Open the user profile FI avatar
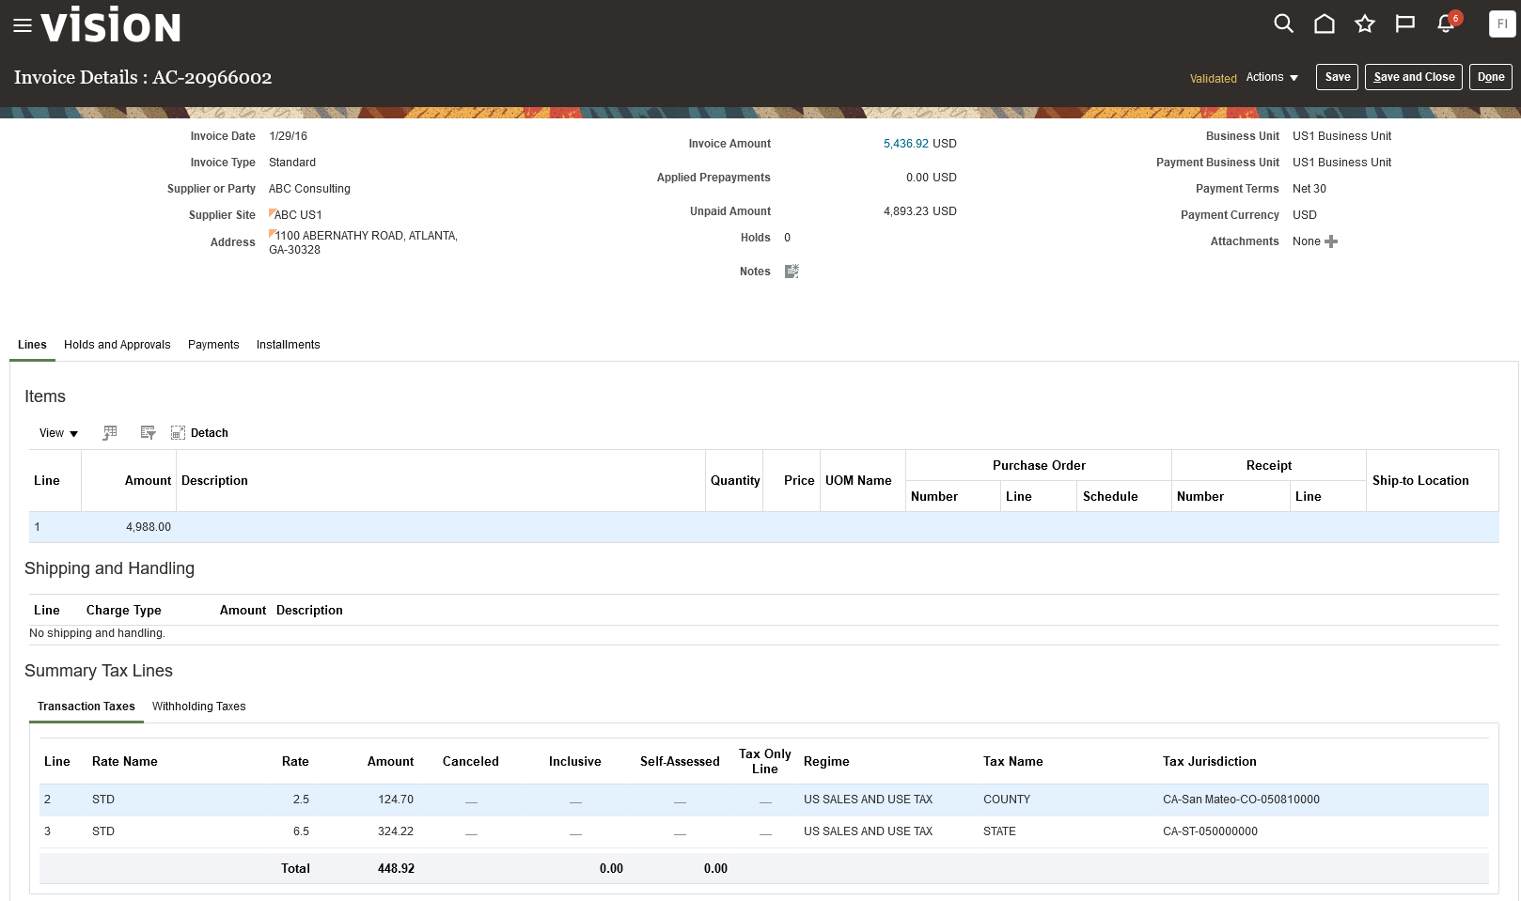1521x901 pixels. (x=1501, y=23)
